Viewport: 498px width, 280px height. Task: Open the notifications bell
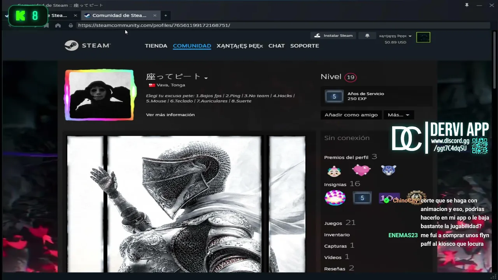coord(367,35)
